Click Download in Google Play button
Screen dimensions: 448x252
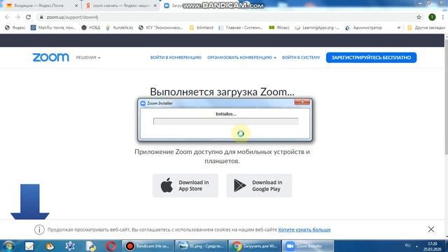[x=259, y=185]
